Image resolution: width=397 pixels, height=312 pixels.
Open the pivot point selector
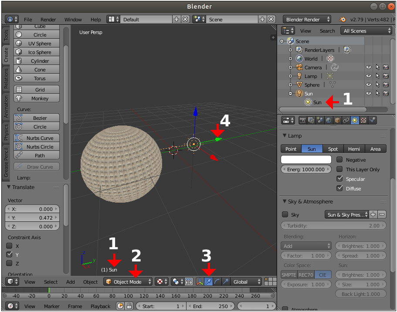pyautogui.click(x=177, y=281)
